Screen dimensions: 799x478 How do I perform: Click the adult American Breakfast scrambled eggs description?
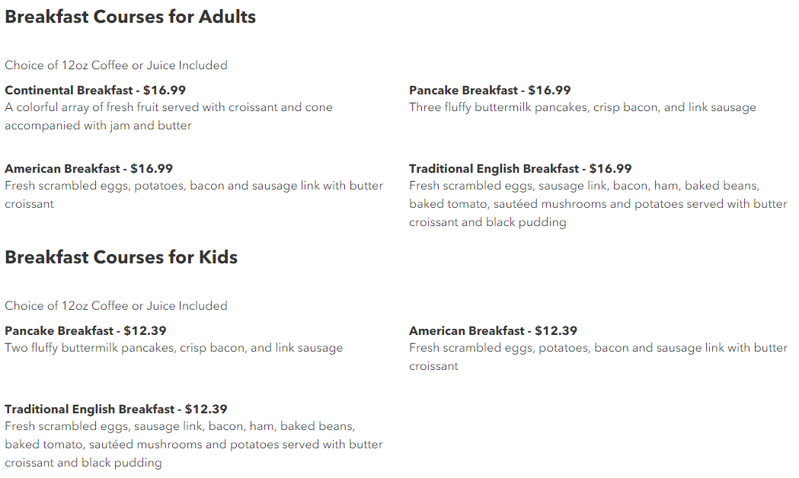tap(193, 194)
